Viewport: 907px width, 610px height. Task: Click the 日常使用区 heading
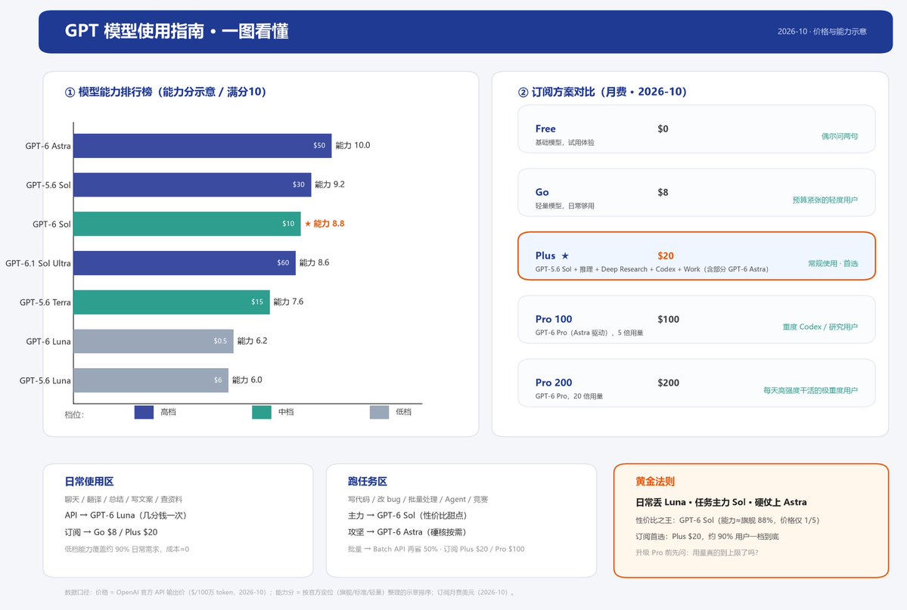(x=89, y=481)
